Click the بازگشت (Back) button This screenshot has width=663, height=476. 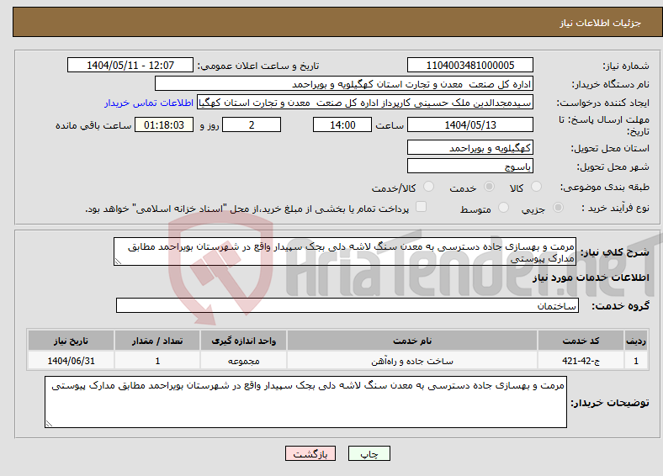pos(310,453)
